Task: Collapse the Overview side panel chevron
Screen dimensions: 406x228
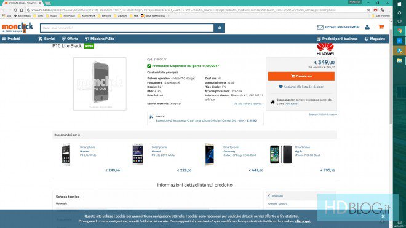Action: tap(269, 196)
